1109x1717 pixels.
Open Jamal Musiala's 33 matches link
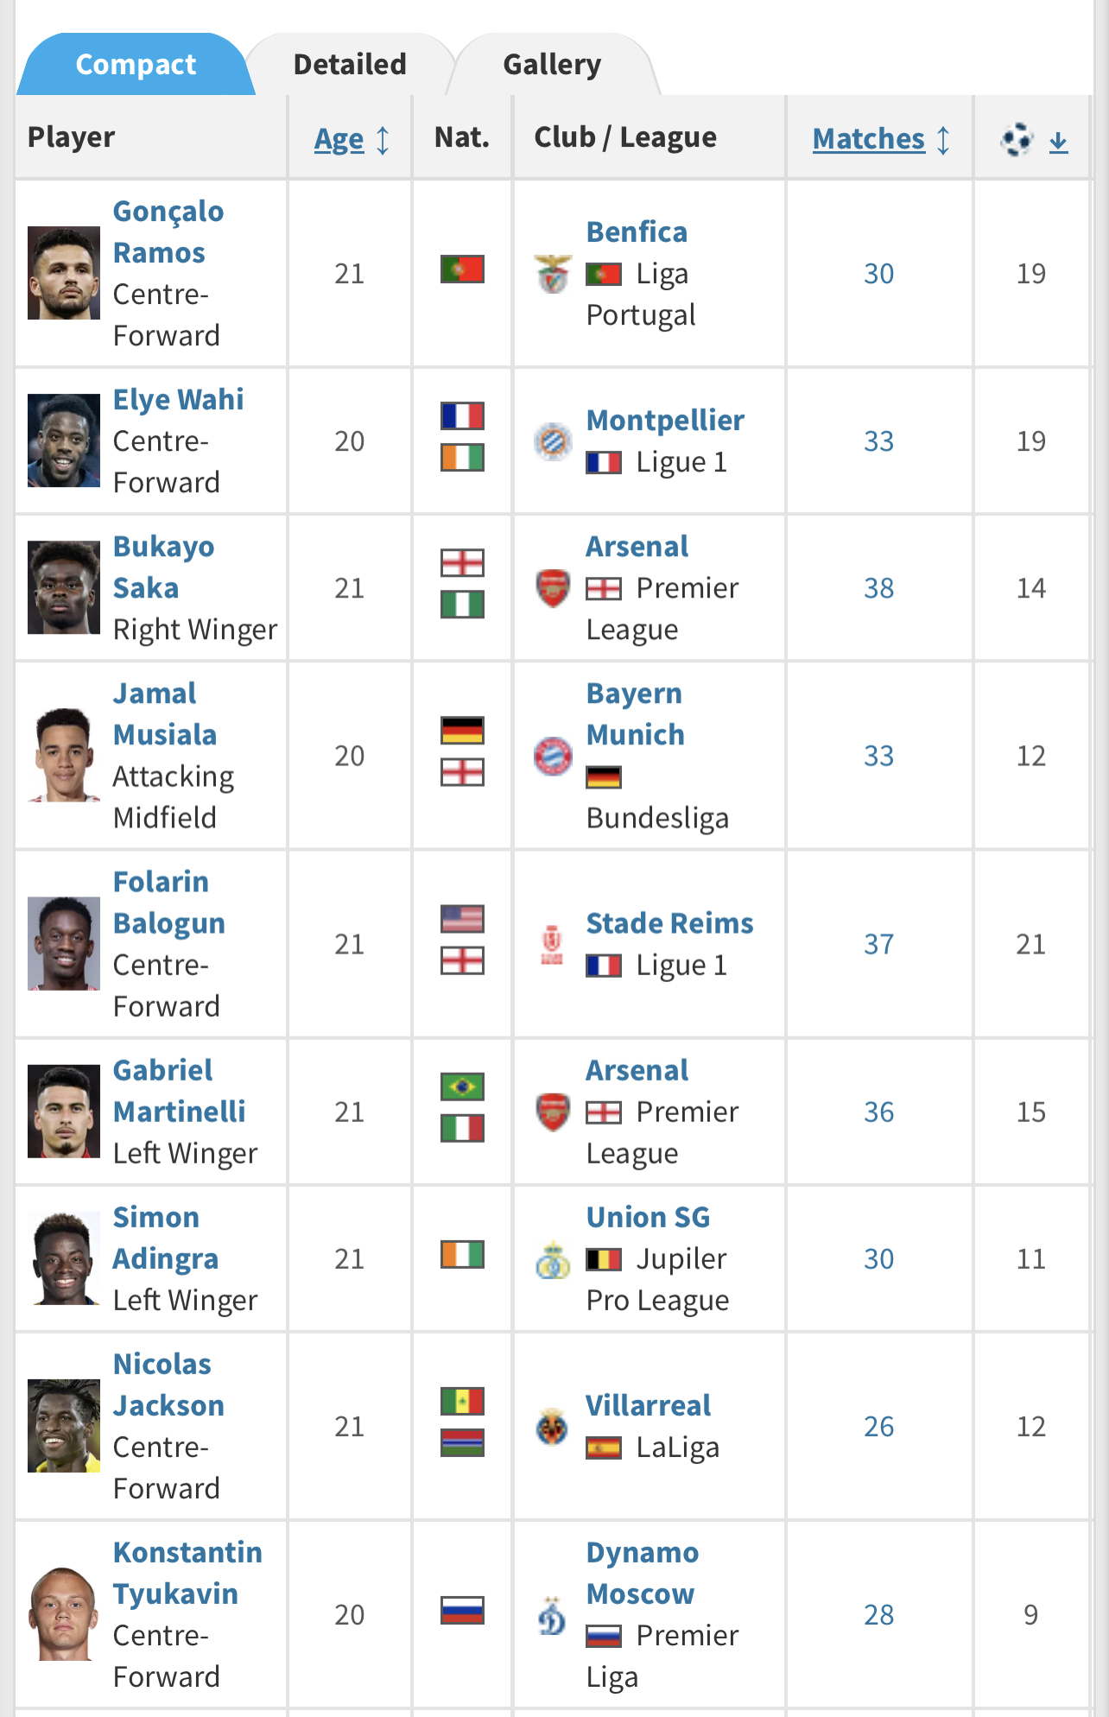879,756
